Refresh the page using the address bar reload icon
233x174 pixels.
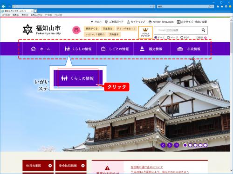[x=153, y=6]
